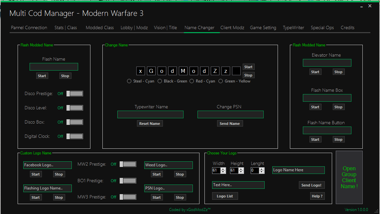Open the Game Setting tab

[x=263, y=27]
